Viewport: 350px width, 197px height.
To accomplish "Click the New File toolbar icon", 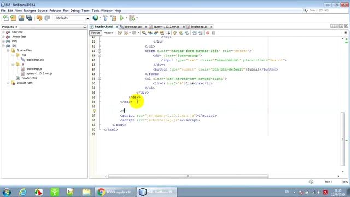I will click(6, 18).
